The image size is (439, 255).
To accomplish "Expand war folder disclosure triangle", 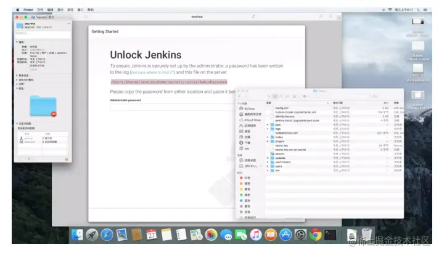I will pos(268,171).
